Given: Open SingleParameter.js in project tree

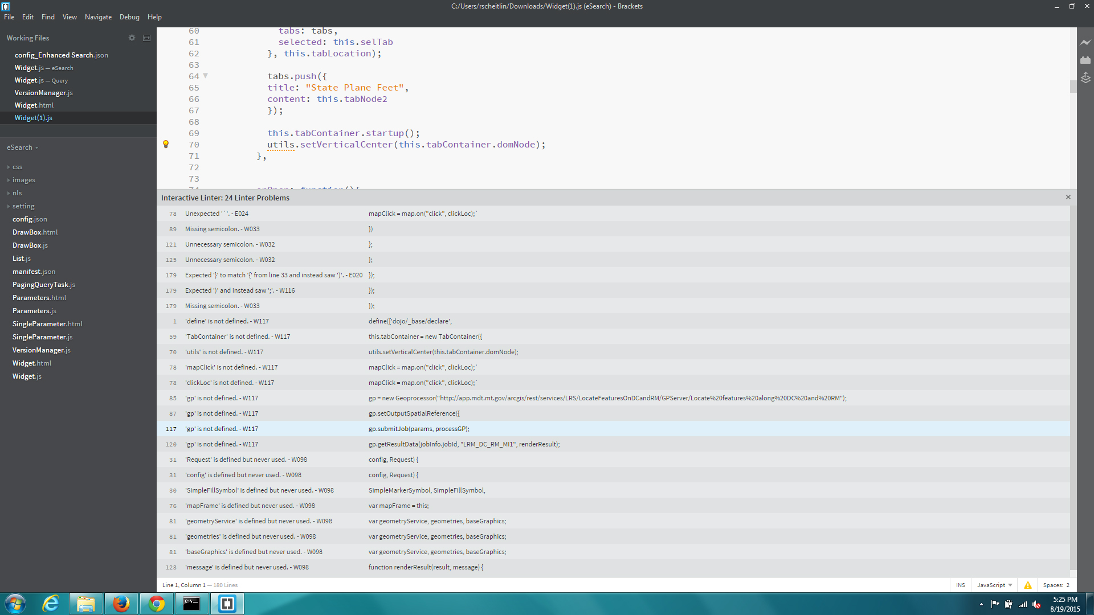Looking at the screenshot, I should pos(42,337).
